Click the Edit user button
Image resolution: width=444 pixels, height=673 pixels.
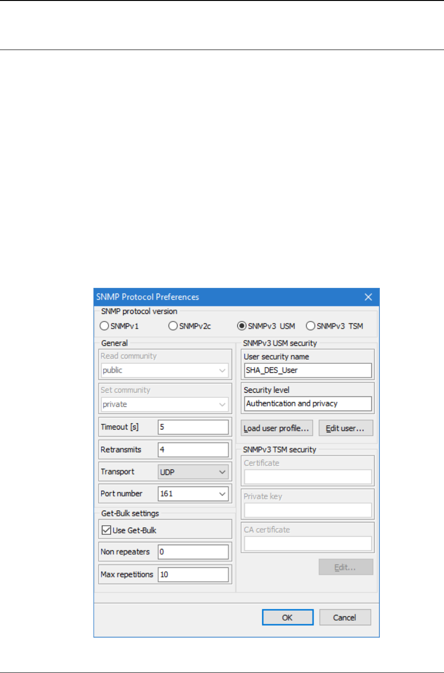pyautogui.click(x=346, y=428)
